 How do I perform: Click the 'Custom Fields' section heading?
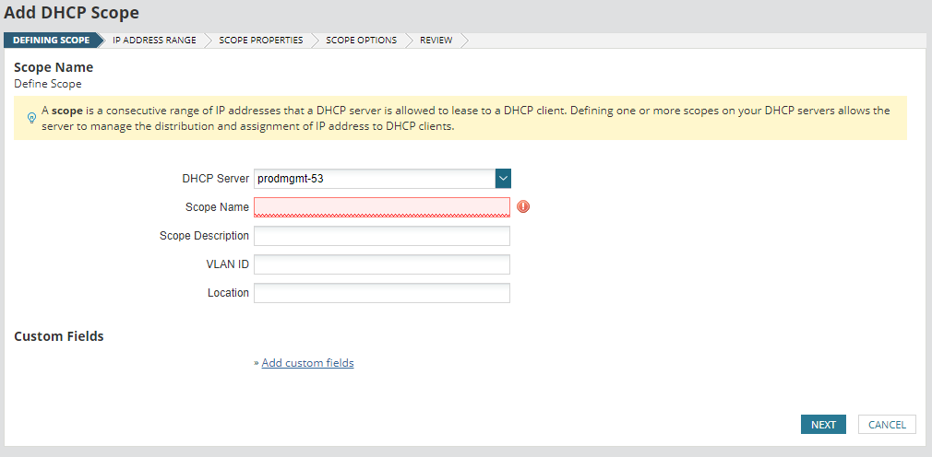click(59, 336)
